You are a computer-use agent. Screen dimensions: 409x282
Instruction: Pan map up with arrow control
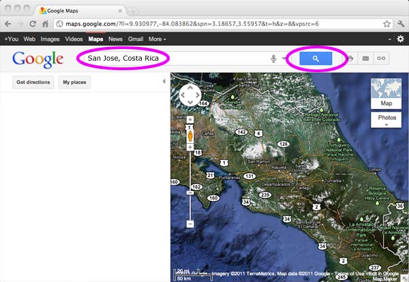click(x=190, y=88)
